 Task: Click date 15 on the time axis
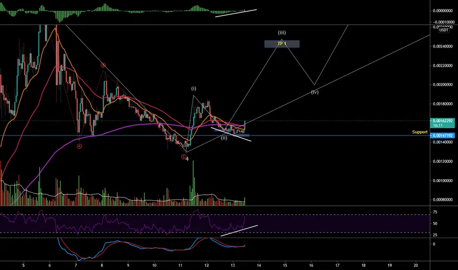coord(285,265)
